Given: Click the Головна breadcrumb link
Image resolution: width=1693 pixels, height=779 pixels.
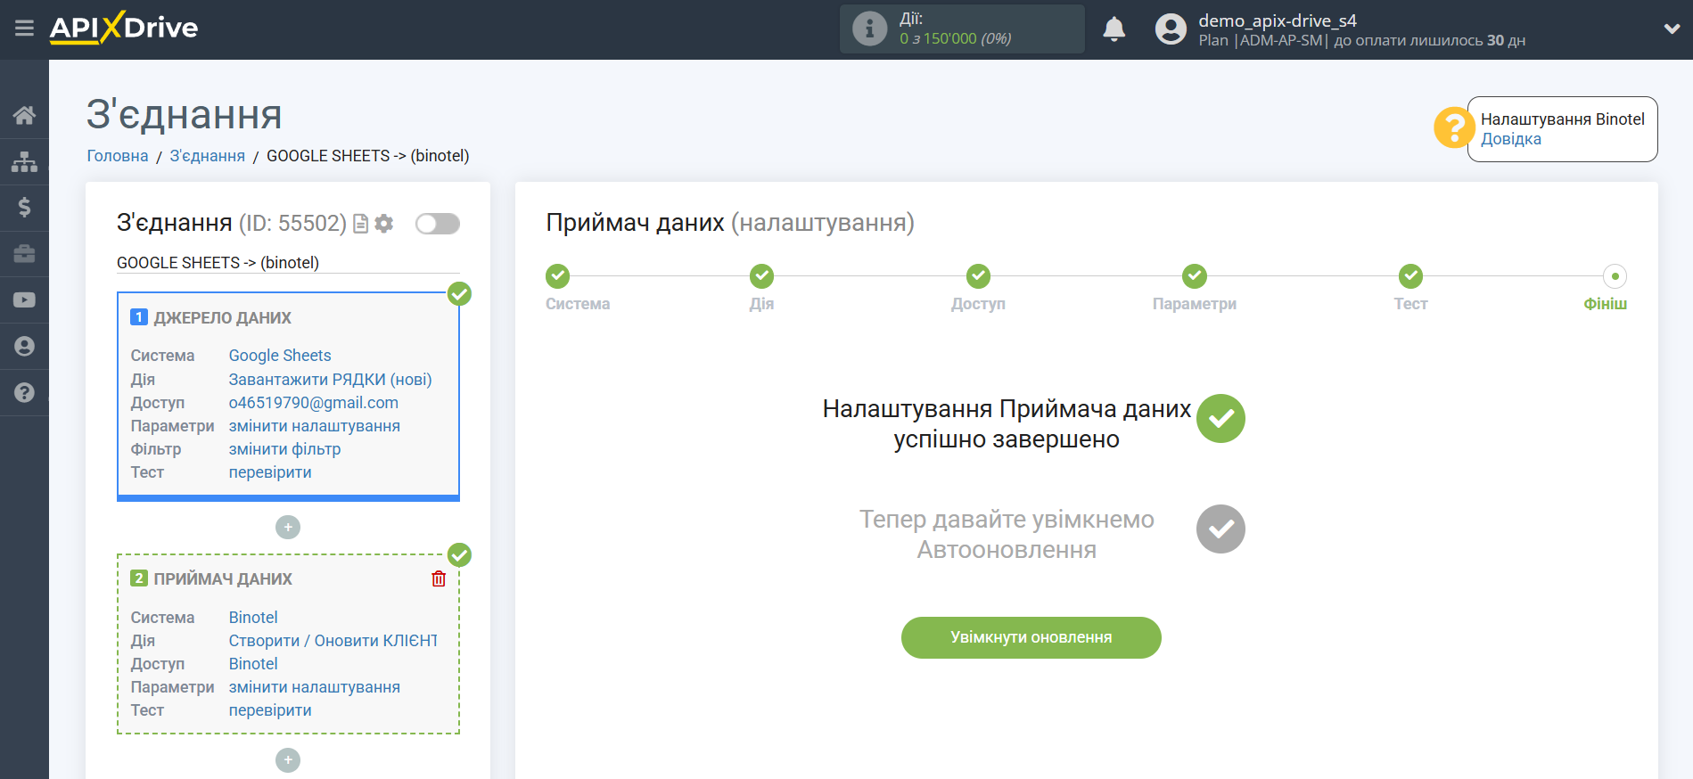Looking at the screenshot, I should 118,156.
